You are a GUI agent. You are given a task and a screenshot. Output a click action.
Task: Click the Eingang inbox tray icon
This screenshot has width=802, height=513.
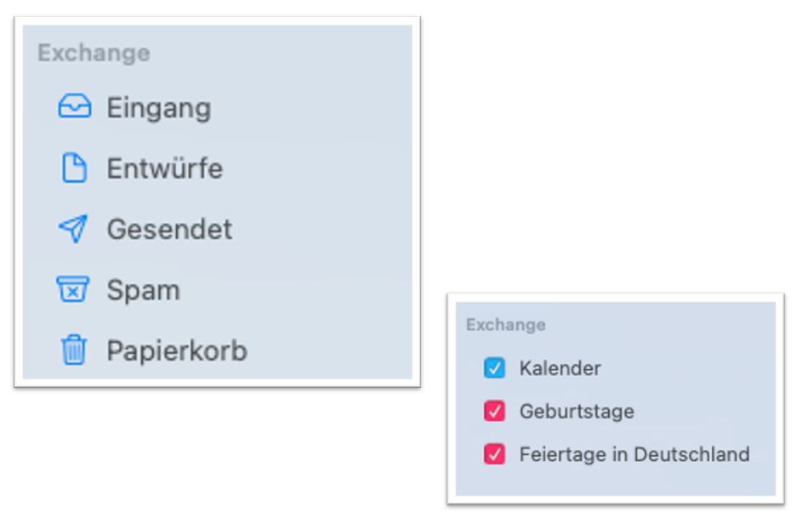(x=75, y=106)
